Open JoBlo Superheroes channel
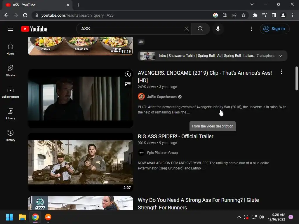Image resolution: width=299 pixels, height=224 pixels. click(x=162, y=97)
